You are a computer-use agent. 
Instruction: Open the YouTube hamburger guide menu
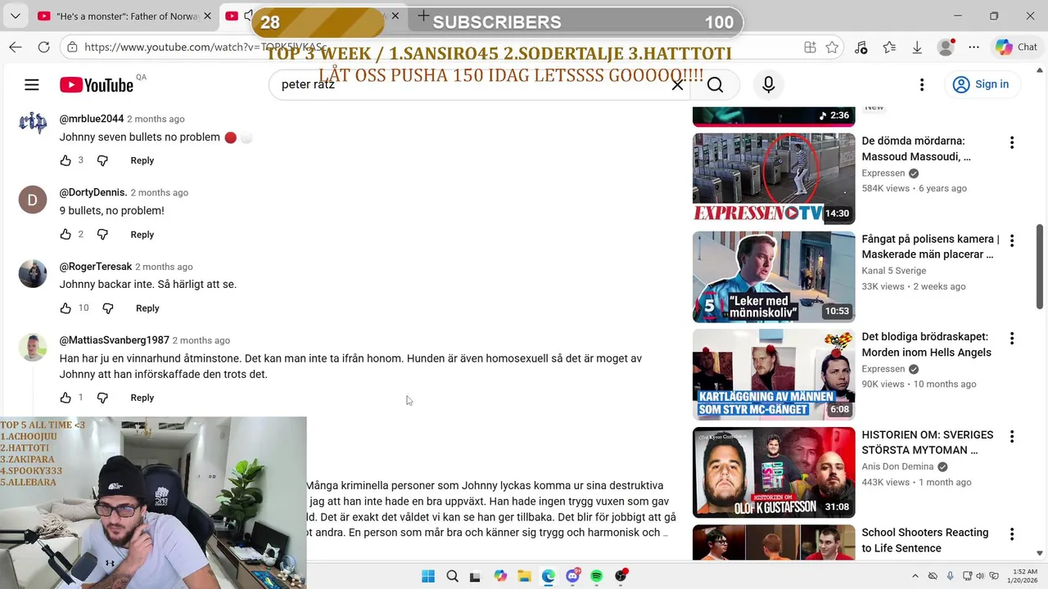32,84
